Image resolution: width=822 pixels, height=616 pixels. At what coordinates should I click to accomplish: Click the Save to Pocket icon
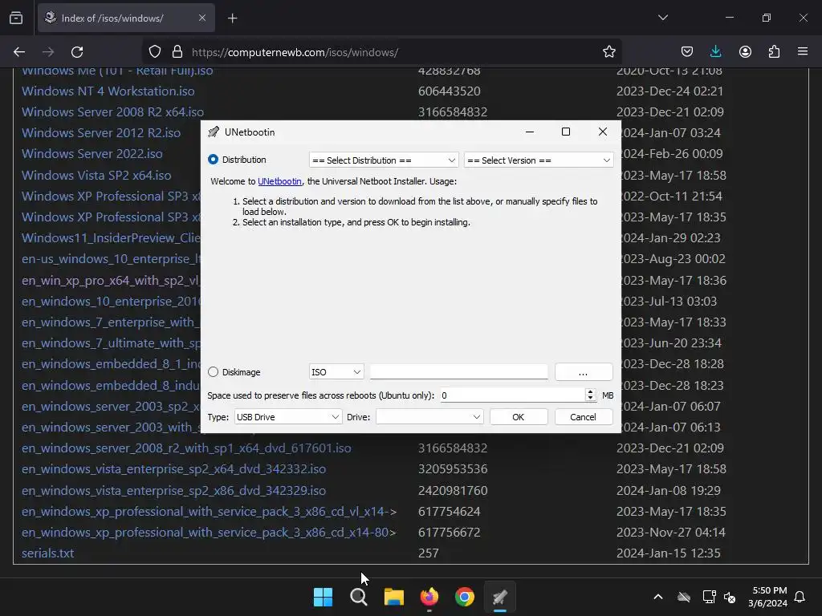tap(687, 52)
